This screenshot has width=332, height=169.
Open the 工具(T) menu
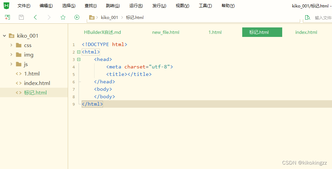point(205,6)
